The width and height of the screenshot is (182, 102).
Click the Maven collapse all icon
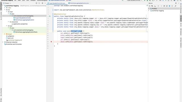pyautogui.click(x=172, y=6)
